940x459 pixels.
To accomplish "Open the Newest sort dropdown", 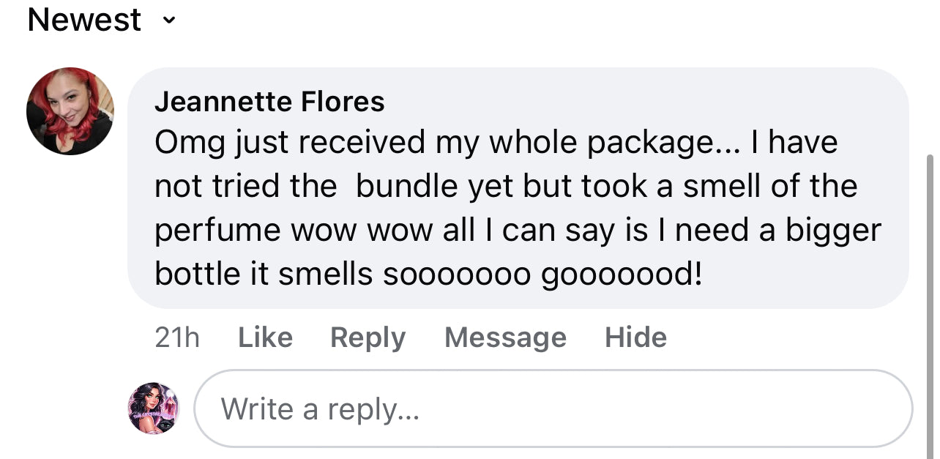I will click(85, 20).
